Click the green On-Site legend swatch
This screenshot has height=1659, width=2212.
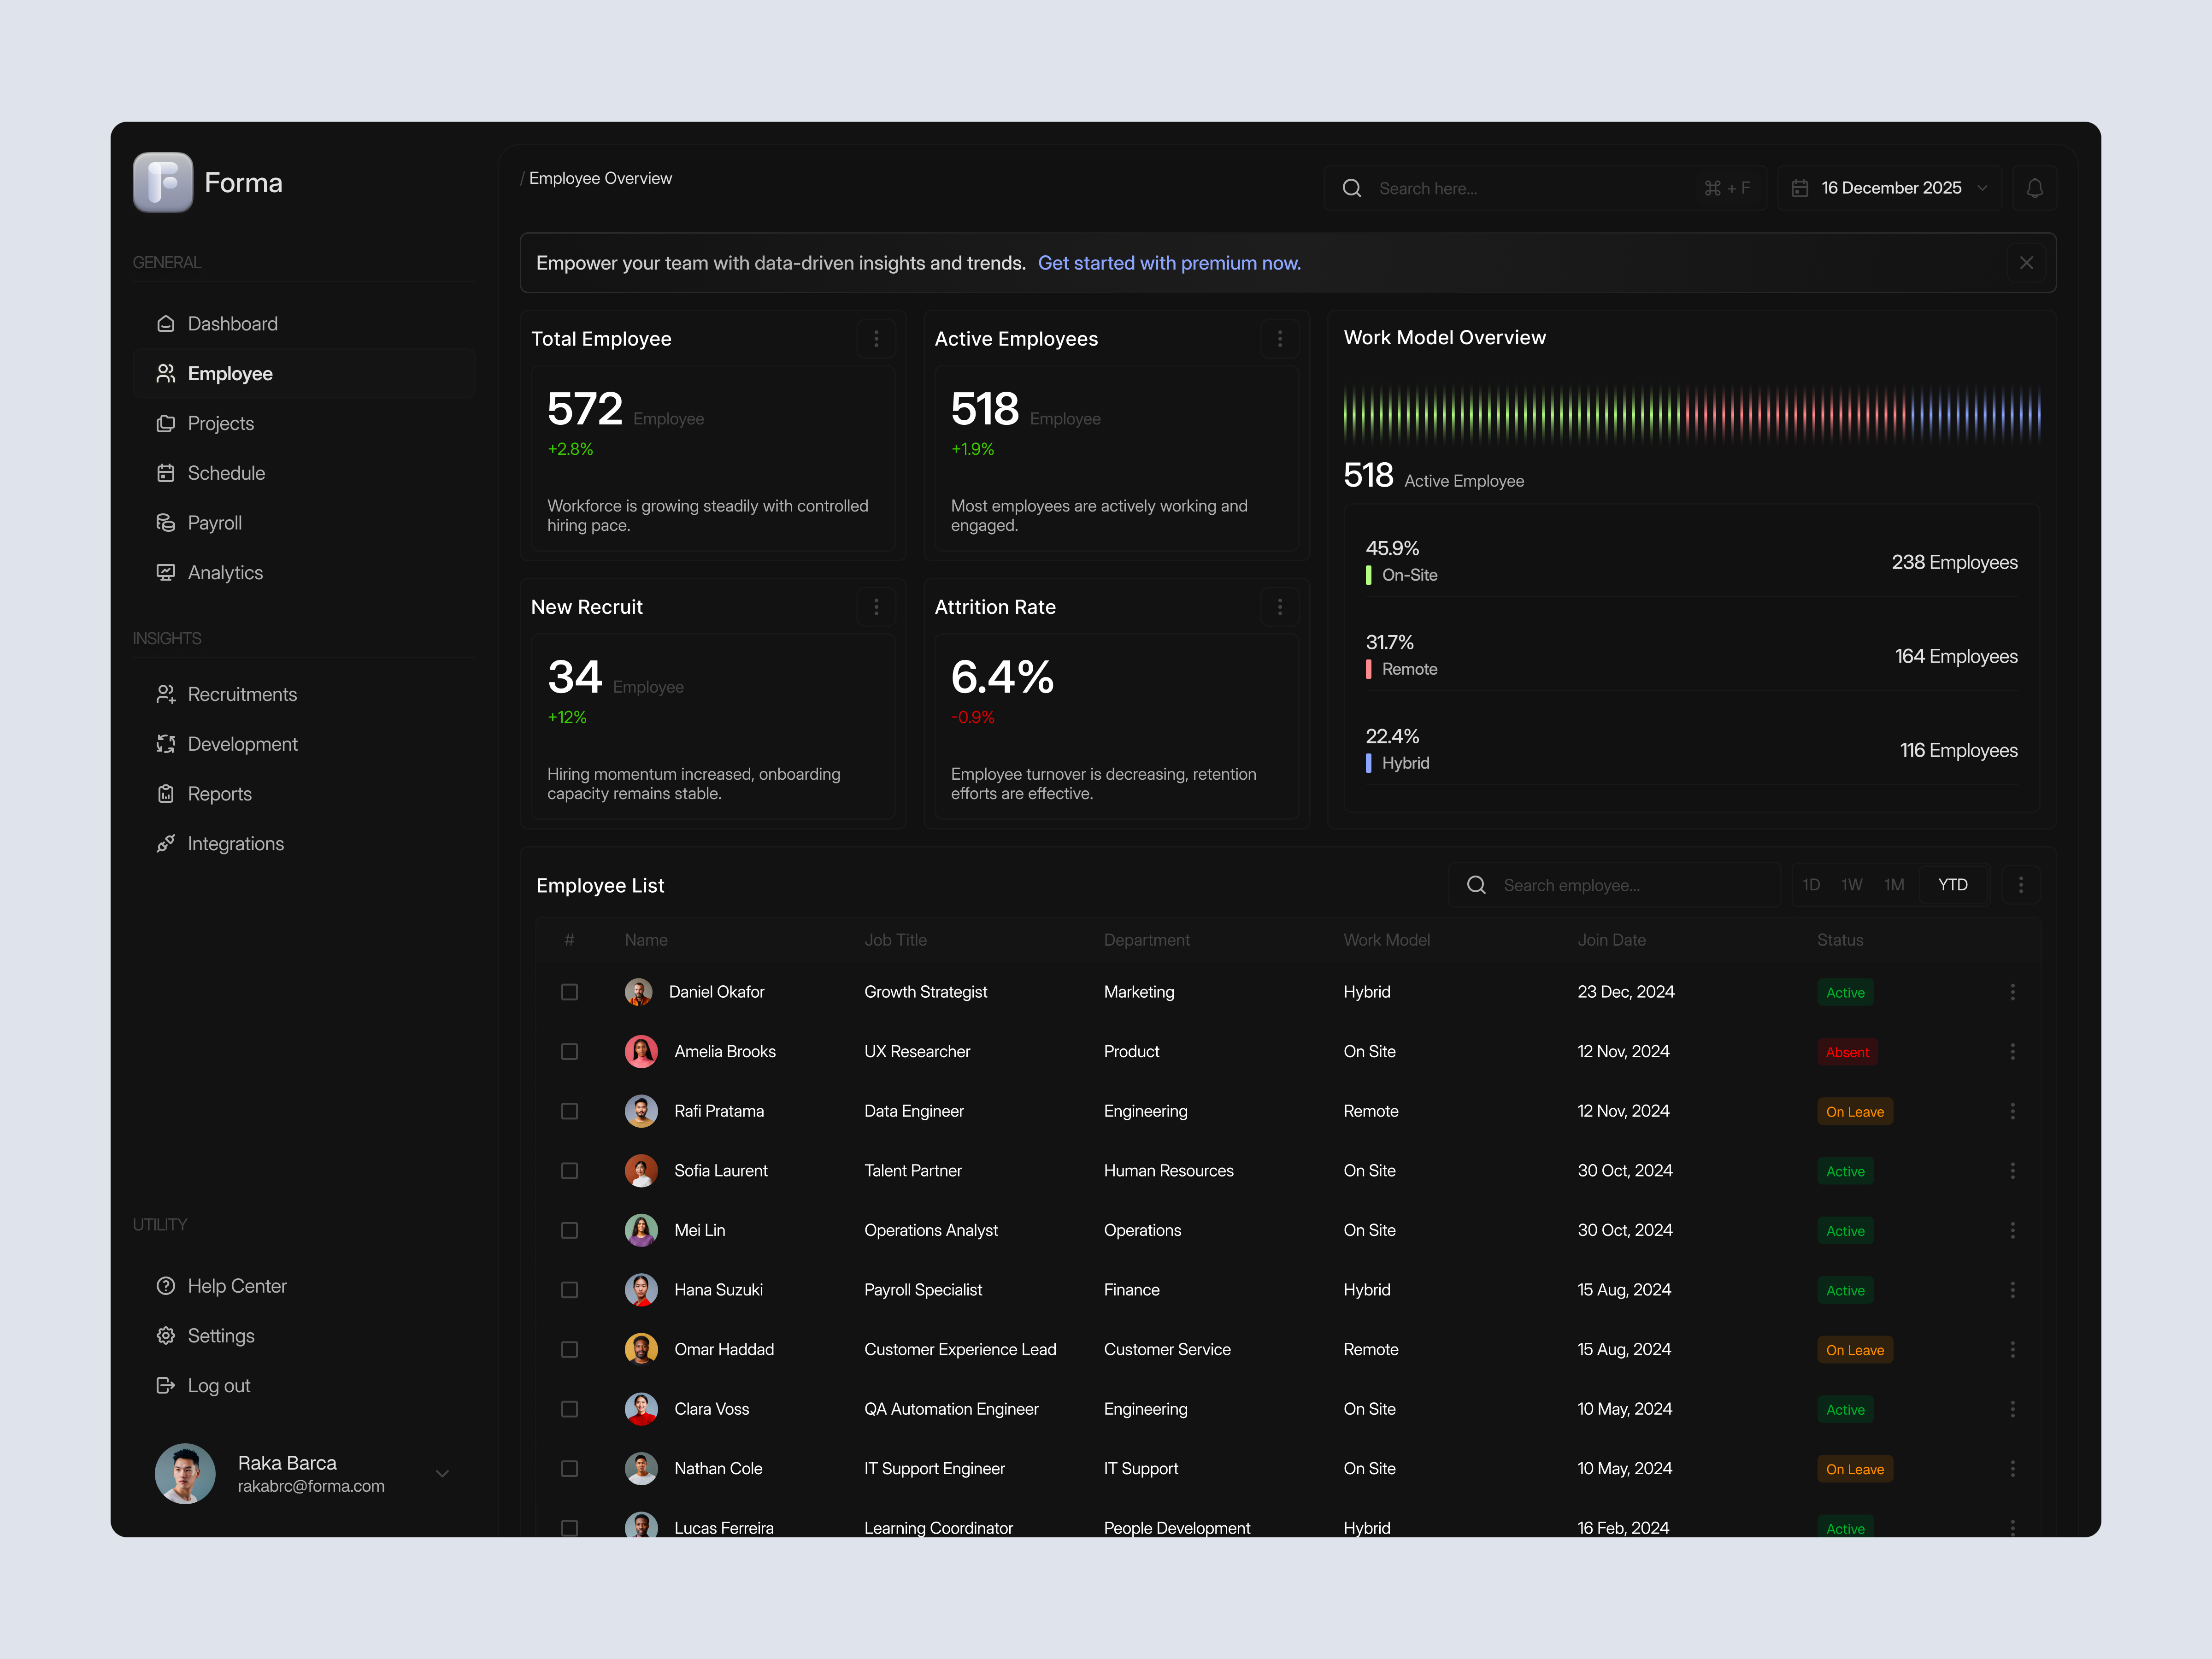[1369, 575]
